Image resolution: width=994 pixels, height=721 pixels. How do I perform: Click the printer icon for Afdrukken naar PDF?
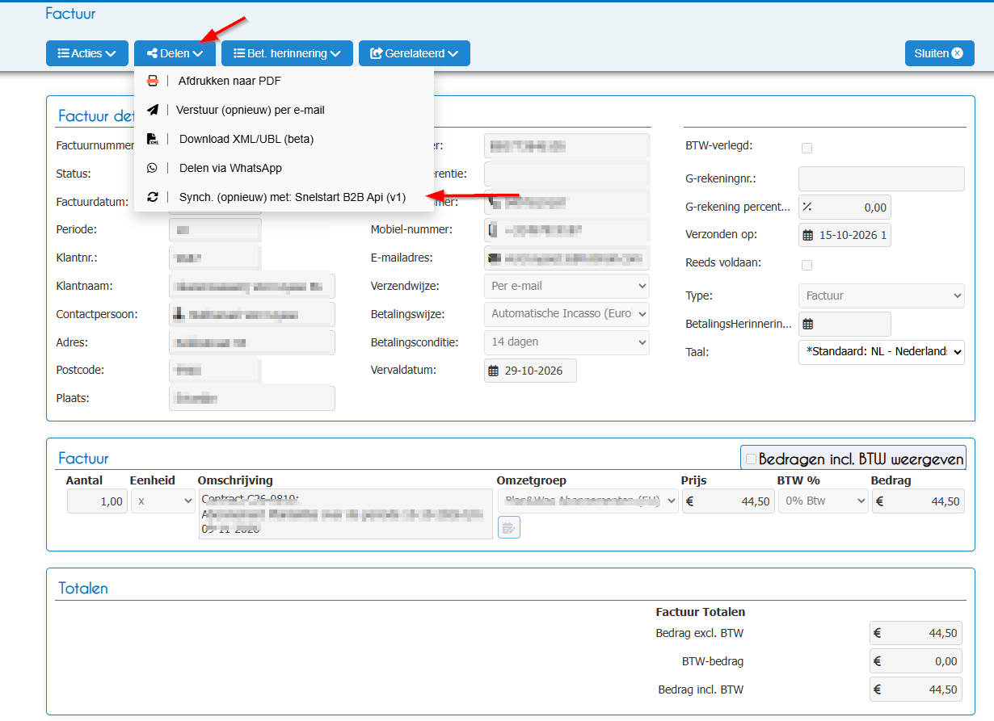[152, 81]
